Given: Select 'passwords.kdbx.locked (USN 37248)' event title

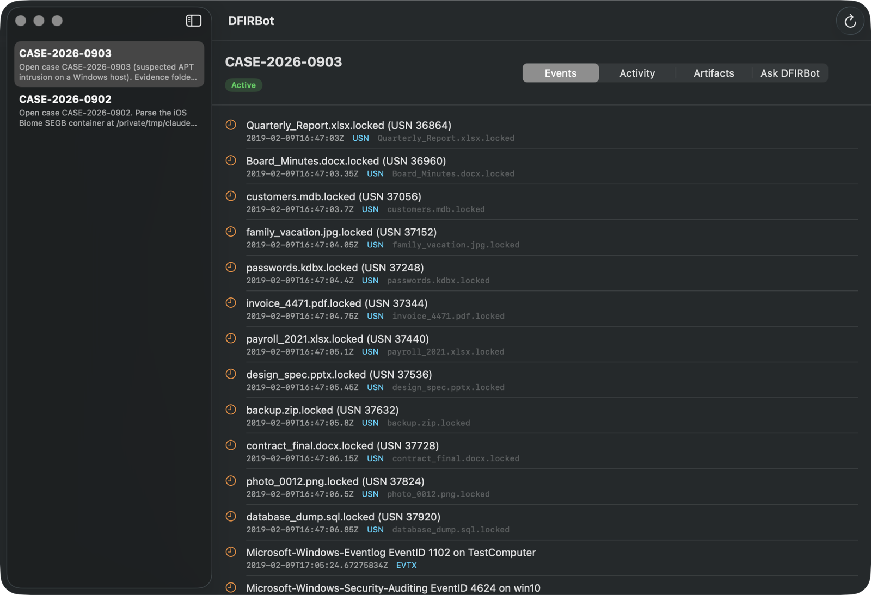Looking at the screenshot, I should point(335,268).
